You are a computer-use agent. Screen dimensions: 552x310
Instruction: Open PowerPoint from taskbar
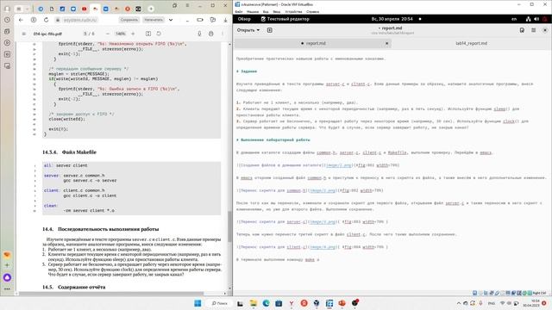click(342, 303)
